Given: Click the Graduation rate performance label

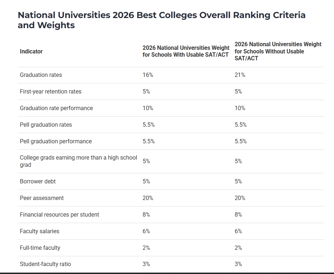Looking at the screenshot, I should [56, 108].
